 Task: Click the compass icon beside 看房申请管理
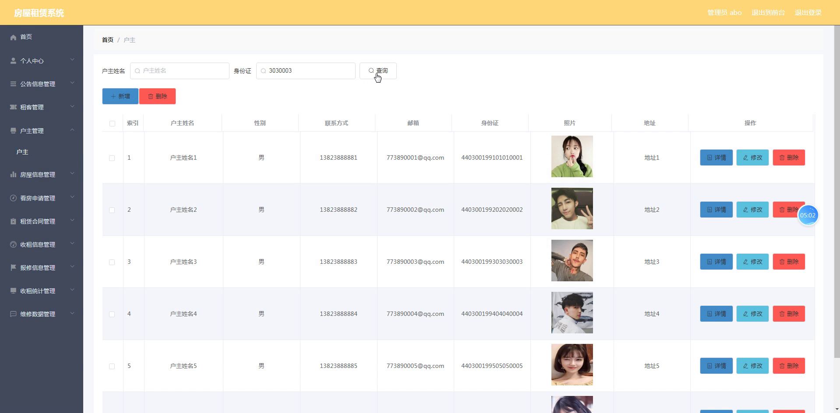(13, 198)
